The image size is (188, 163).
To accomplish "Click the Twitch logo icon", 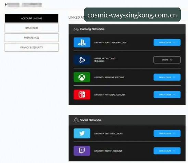I will [x=82, y=151].
